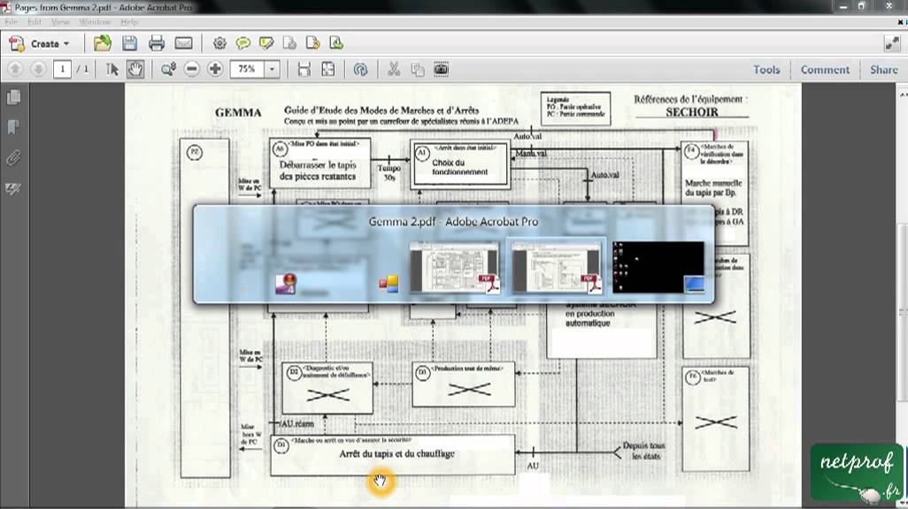The height and width of the screenshot is (509, 908).
Task: Go to next page arrow
Action: [x=38, y=70]
